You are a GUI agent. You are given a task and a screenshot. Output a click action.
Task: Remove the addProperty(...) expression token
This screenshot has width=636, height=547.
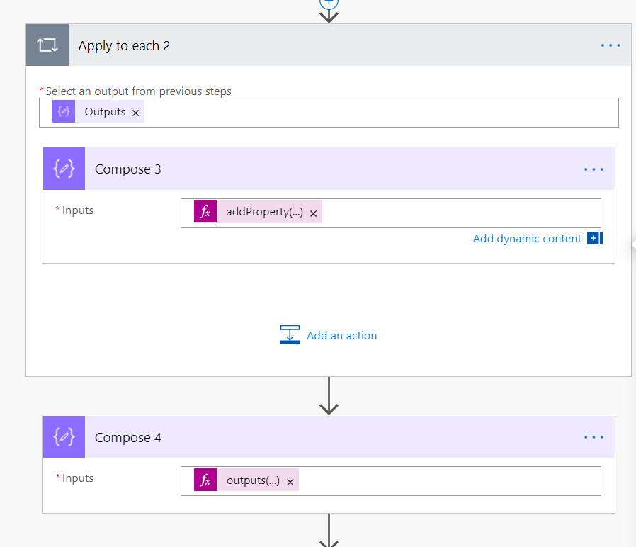tap(313, 213)
